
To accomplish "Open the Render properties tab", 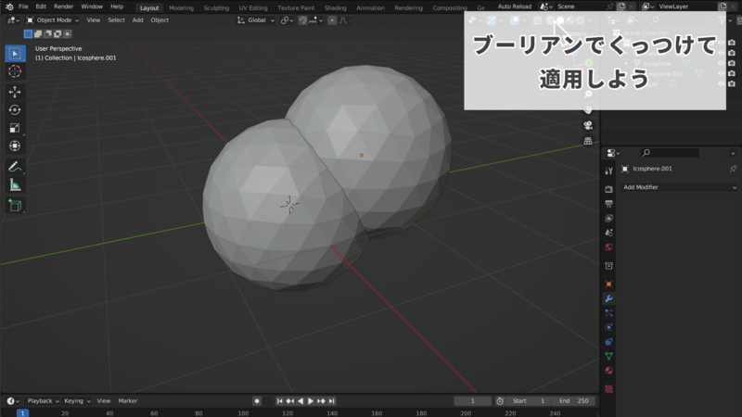I will click(x=608, y=189).
